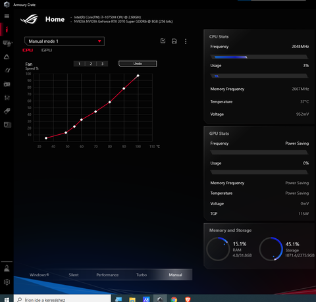Select the Turbo operating mode
Screen dimensions: 316x302
(x=142, y=275)
